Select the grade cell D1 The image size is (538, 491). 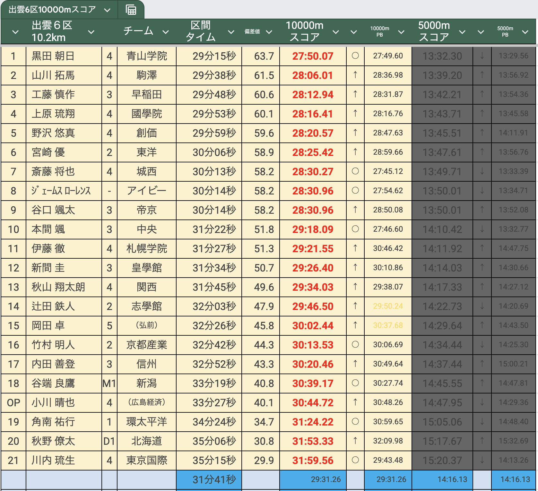point(109,441)
